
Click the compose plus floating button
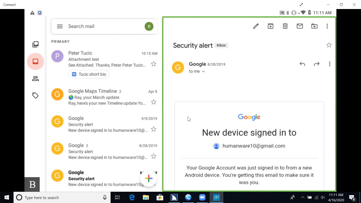(149, 178)
